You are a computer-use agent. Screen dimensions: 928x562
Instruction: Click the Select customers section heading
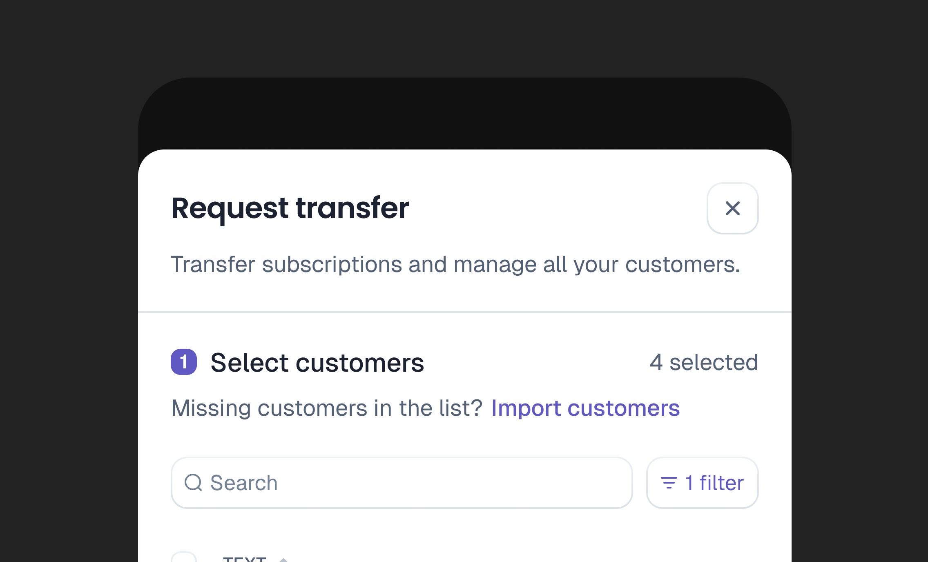pyautogui.click(x=317, y=362)
